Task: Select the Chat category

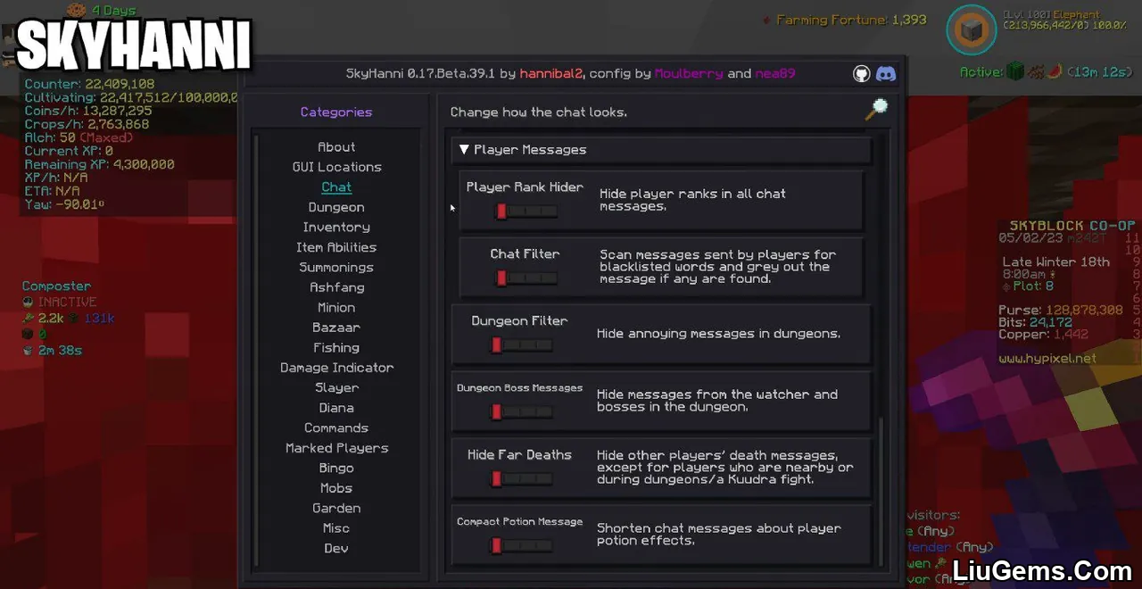Action: (x=336, y=187)
